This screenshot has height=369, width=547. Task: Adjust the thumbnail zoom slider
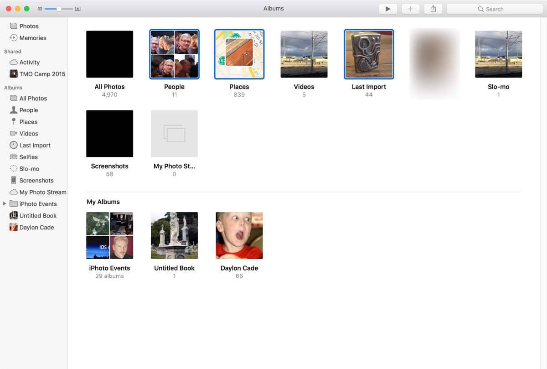pyautogui.click(x=59, y=9)
